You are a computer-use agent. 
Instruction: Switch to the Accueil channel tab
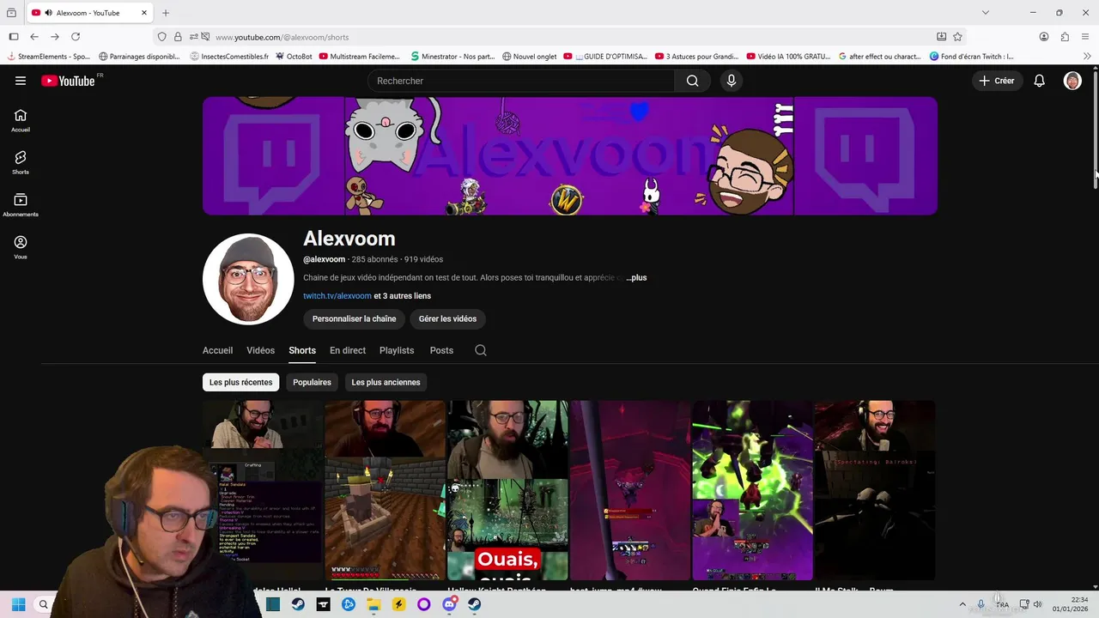point(217,350)
